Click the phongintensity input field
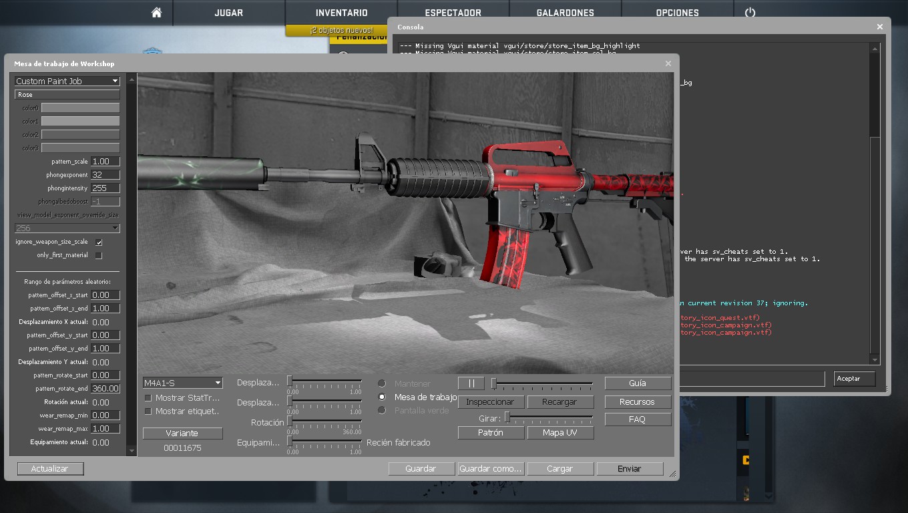 tap(105, 188)
